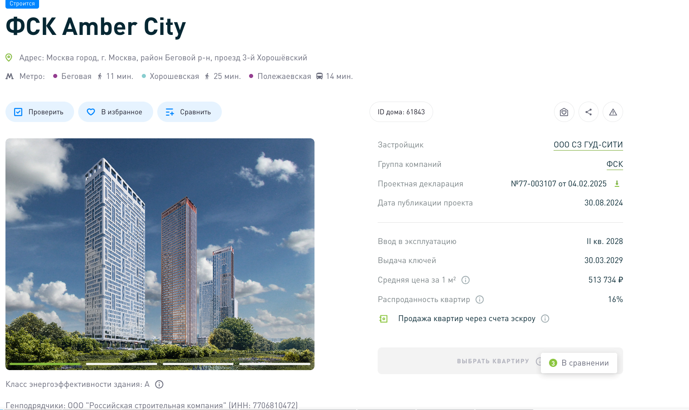Image resolution: width=689 pixels, height=410 pixels.
Task: Click the declaration number №77-003107 от 04.02.2025
Action: (x=559, y=184)
